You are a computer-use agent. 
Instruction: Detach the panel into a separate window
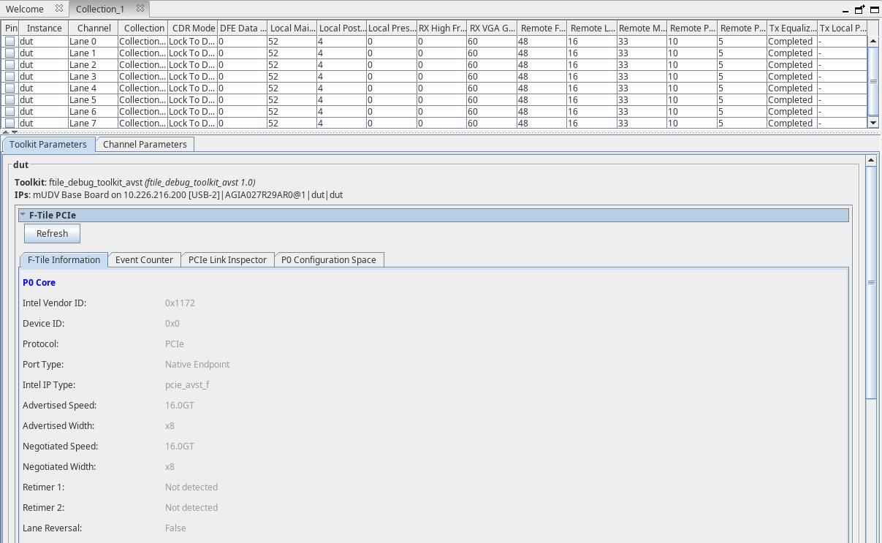(859, 10)
